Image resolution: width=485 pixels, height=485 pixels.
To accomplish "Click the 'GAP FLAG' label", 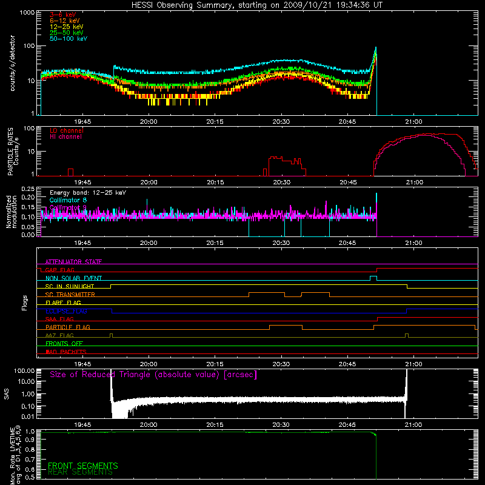I will coord(59,270).
